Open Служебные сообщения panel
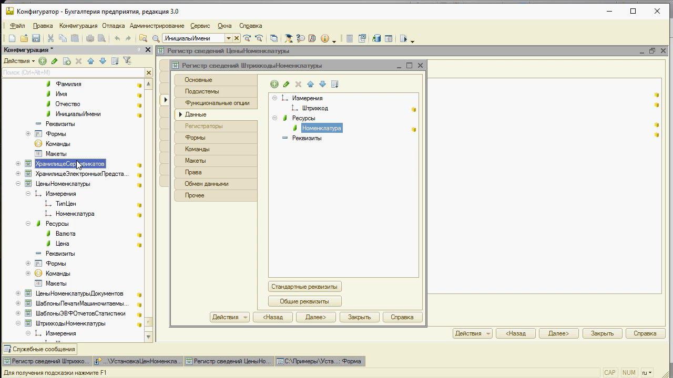This screenshot has width=673, height=378. pos(40,349)
